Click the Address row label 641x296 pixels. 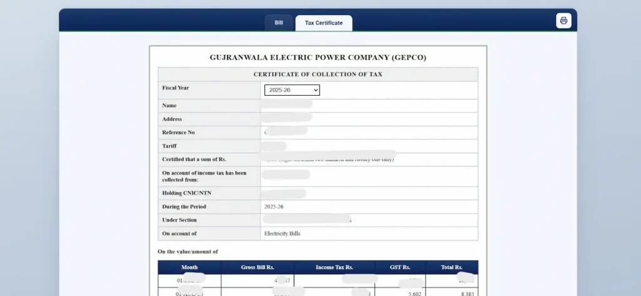(x=172, y=120)
